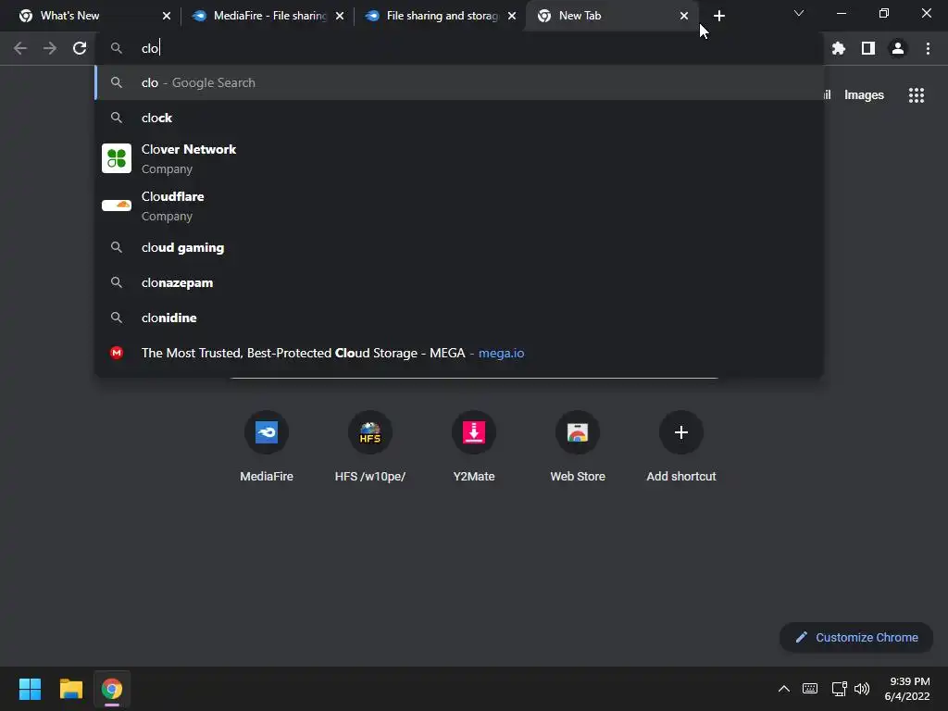
Task: Open the volume speaker tray icon
Action: [x=862, y=689]
